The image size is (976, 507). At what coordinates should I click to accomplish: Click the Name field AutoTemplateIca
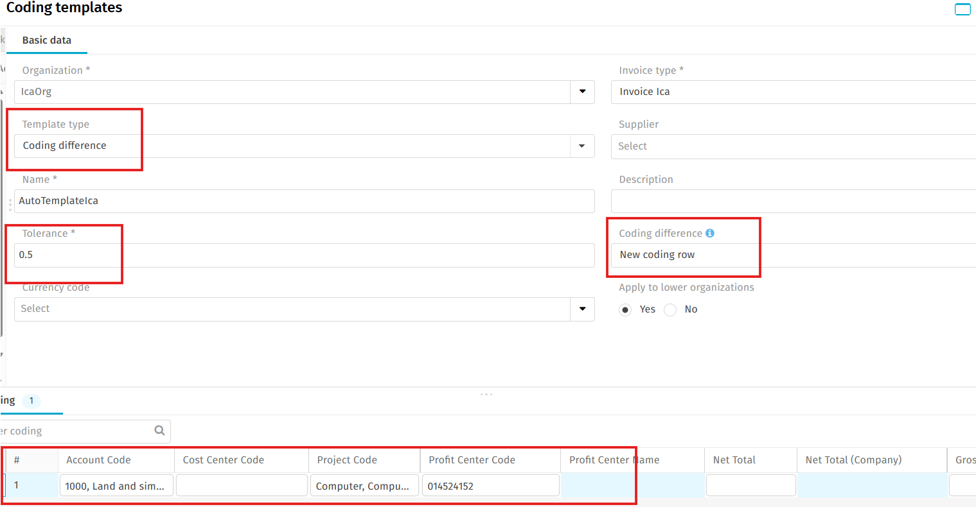(303, 201)
